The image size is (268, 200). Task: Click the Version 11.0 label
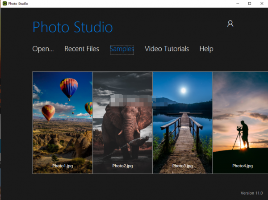tap(251, 193)
